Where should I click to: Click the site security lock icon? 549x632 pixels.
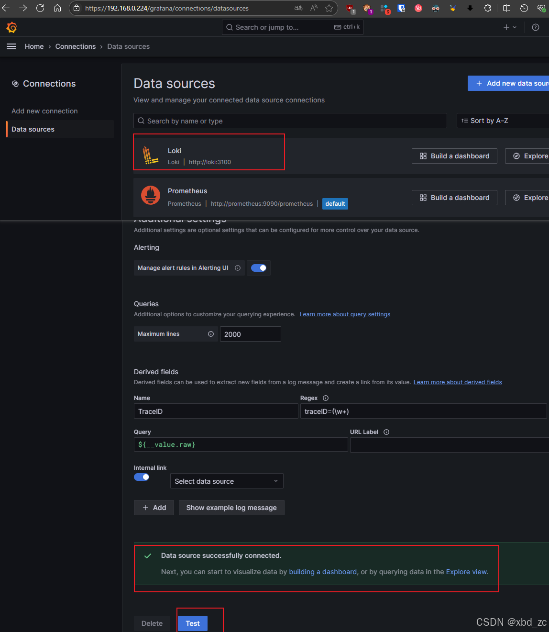[77, 8]
